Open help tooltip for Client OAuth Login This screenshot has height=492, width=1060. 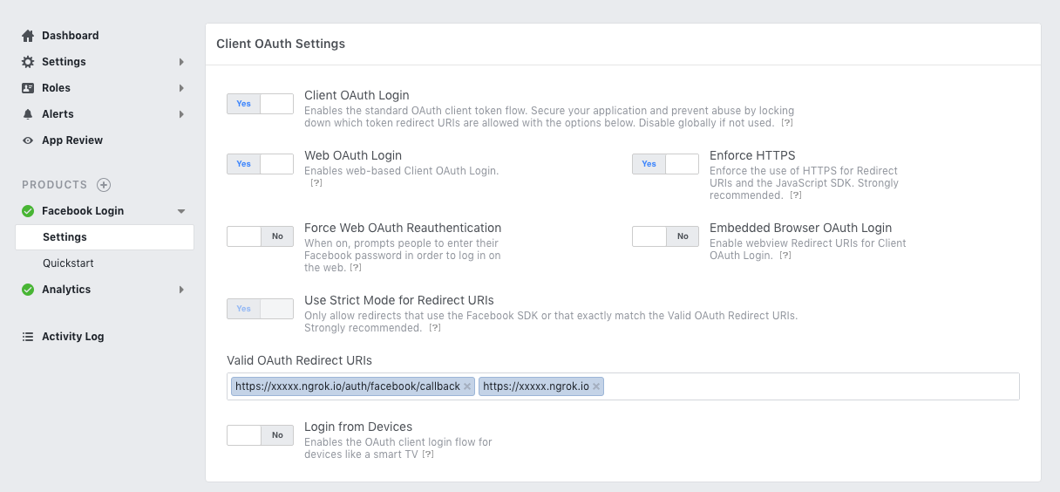coord(786,123)
